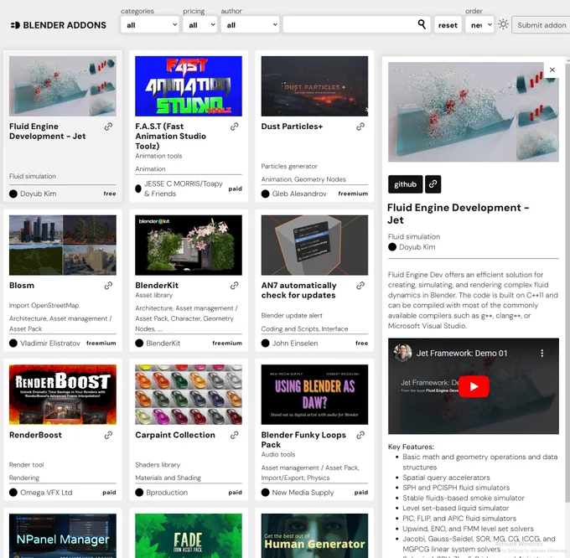Select the Fast Animation Studio thumbnail
Viewport: 570px width, 558px height.
[x=189, y=86]
